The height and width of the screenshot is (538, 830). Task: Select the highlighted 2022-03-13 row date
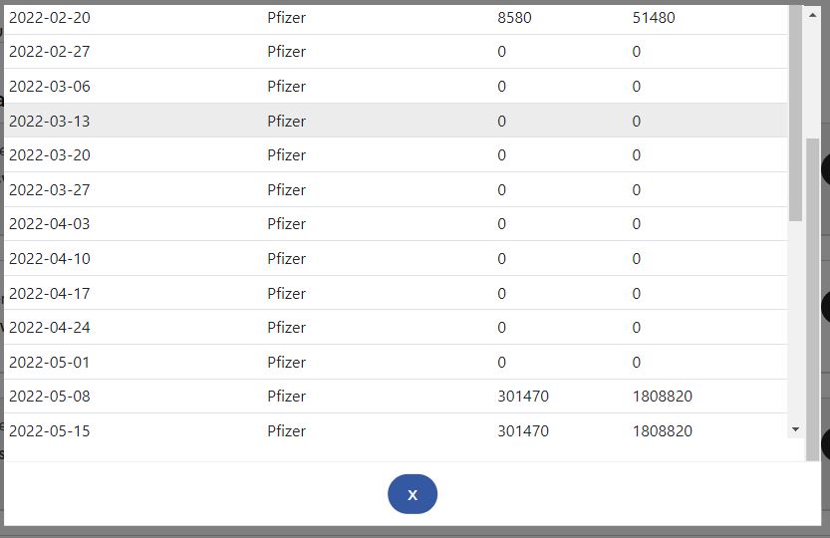coord(50,122)
